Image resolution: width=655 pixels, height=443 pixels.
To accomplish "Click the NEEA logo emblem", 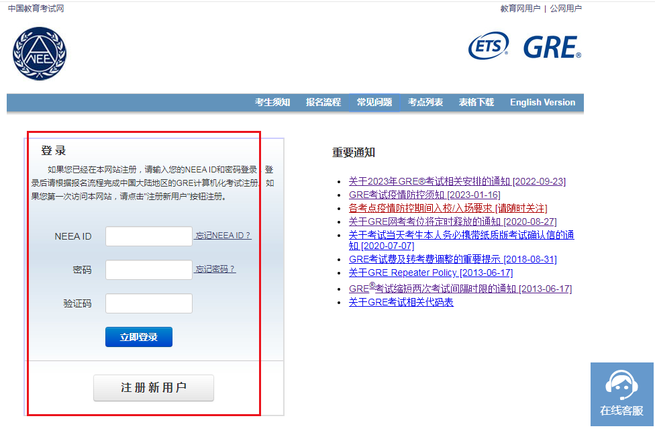I will 40,53.
